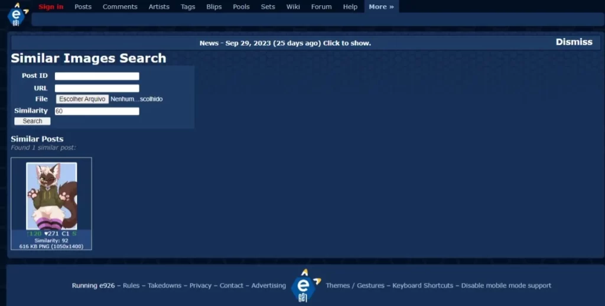Open the Posts menu item
This screenshot has height=306, width=605.
point(83,7)
